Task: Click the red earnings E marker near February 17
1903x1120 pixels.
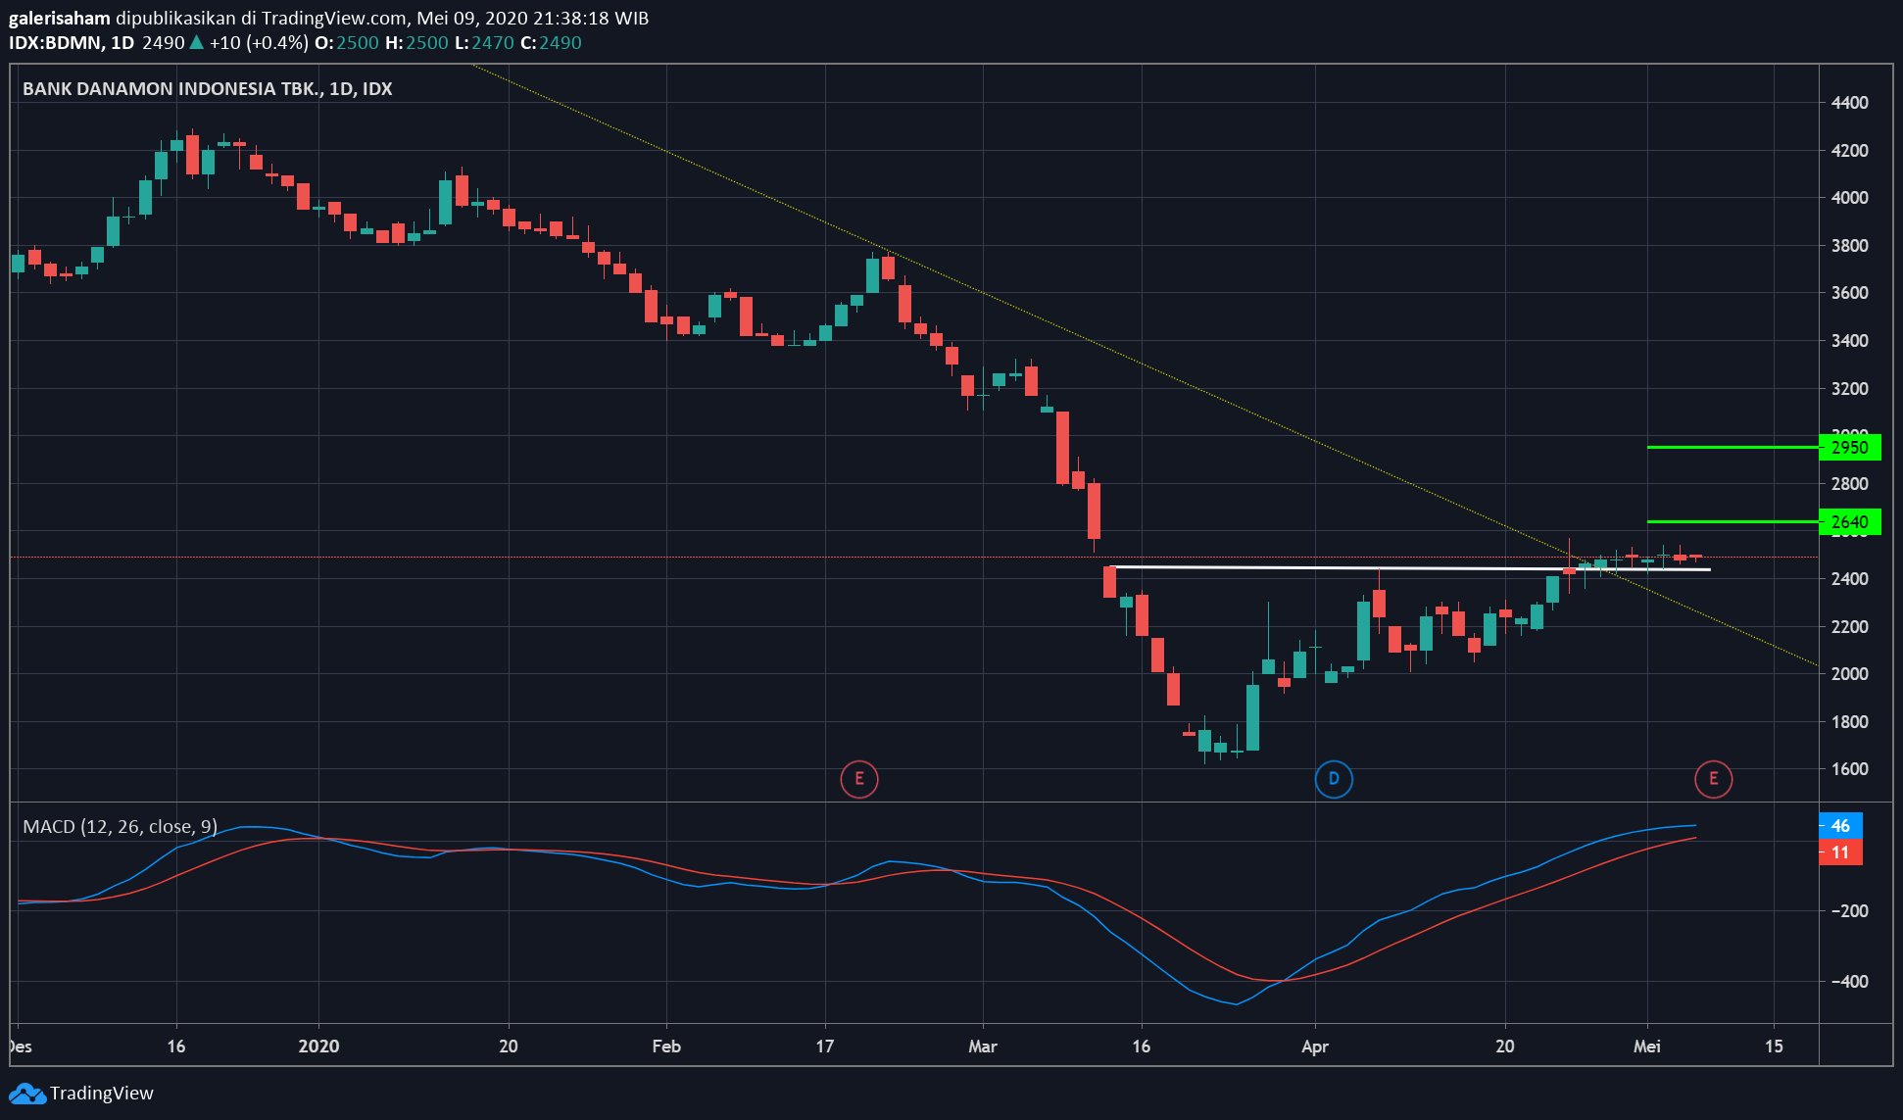Action: tap(859, 779)
